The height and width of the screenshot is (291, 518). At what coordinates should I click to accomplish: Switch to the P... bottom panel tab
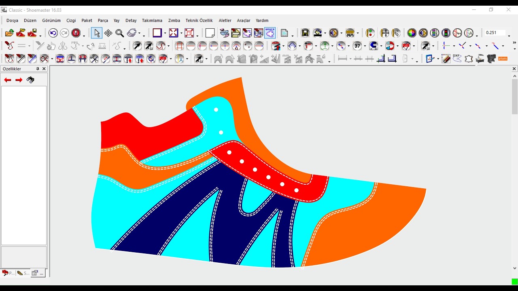click(8, 273)
